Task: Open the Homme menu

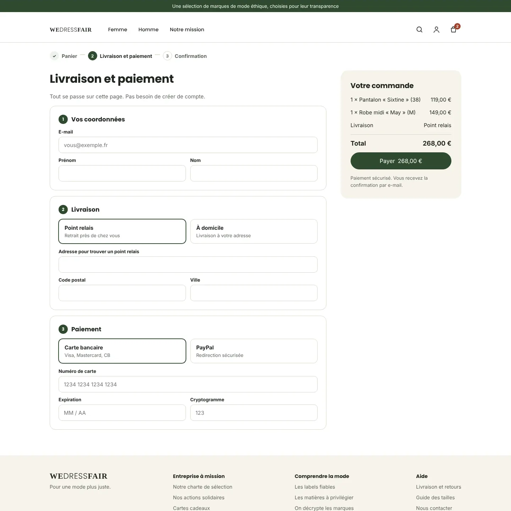Action: [x=148, y=29]
